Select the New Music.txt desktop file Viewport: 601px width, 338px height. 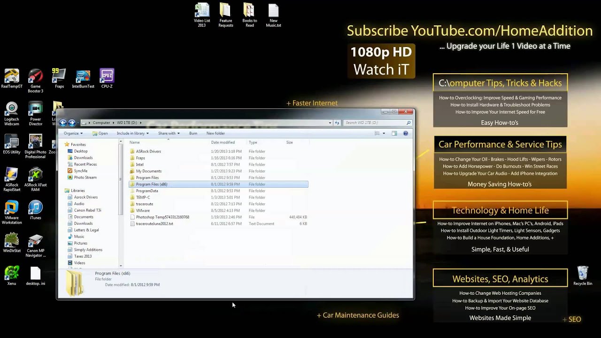pos(273,15)
